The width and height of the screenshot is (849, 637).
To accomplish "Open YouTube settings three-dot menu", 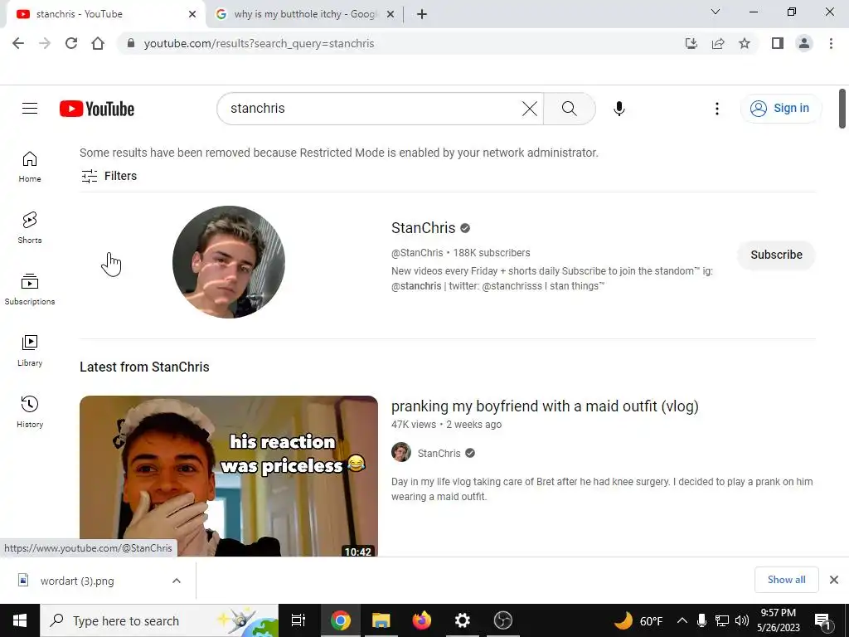I will click(x=717, y=109).
